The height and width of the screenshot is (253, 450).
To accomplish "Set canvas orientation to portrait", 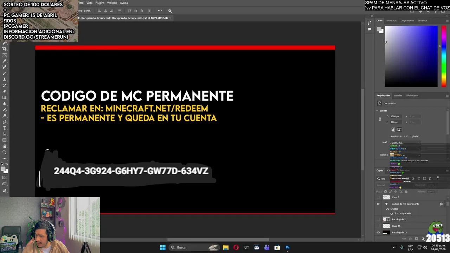I will click(393, 130).
